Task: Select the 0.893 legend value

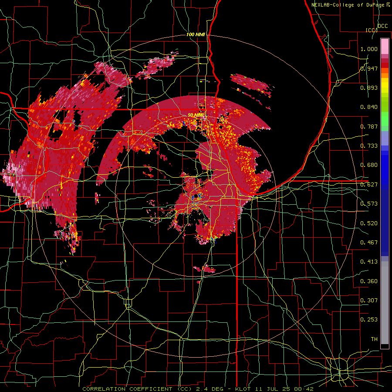Action: point(369,88)
